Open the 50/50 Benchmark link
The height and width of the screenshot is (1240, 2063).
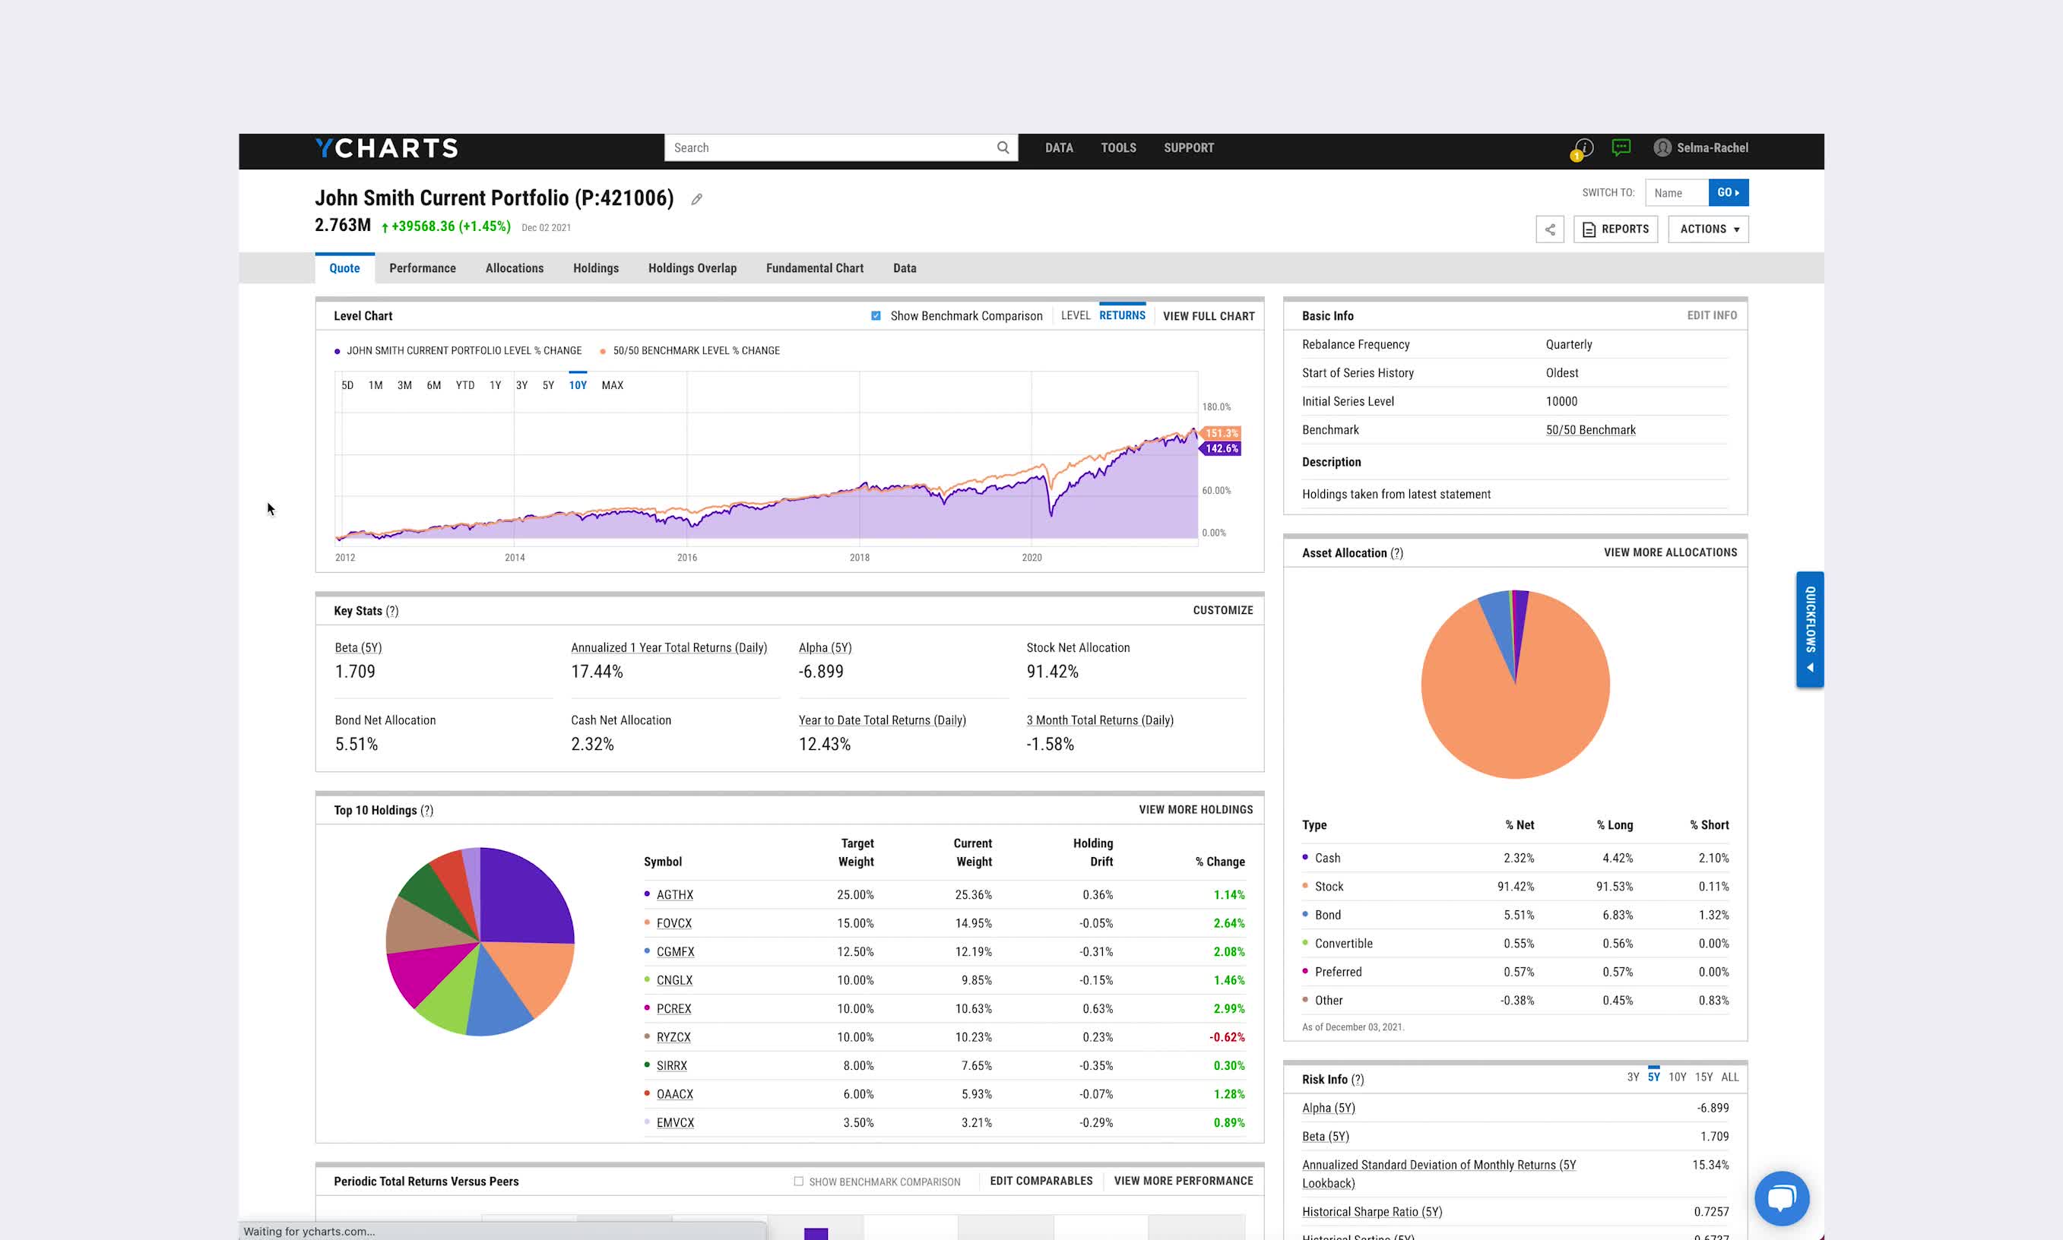click(1590, 429)
